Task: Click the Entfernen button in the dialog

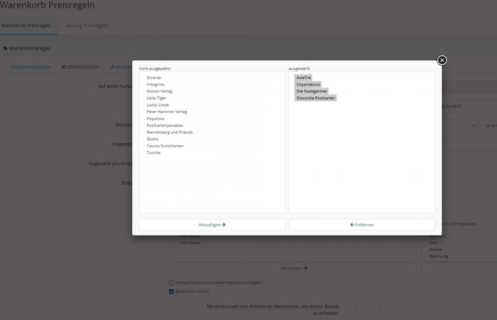Action: tap(362, 225)
